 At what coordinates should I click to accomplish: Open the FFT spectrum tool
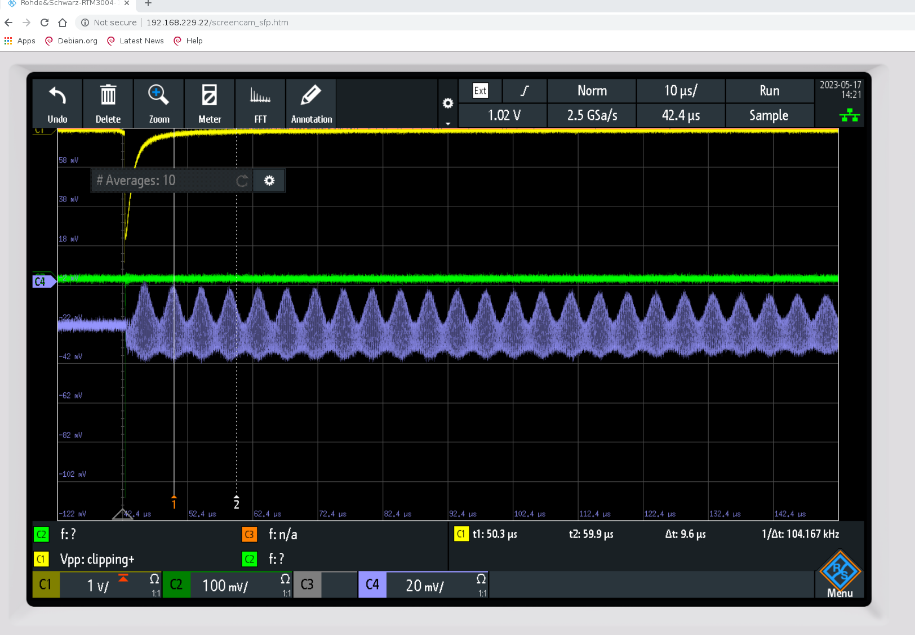coord(260,97)
